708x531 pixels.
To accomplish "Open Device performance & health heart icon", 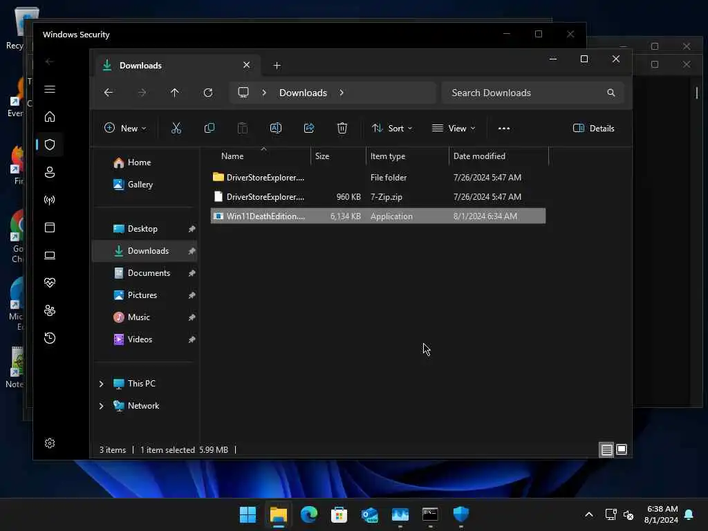I will [50, 283].
